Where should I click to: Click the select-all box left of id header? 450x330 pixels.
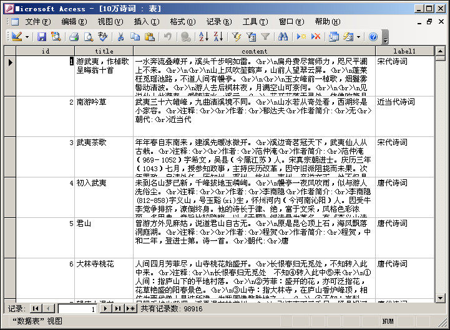click(x=10, y=51)
